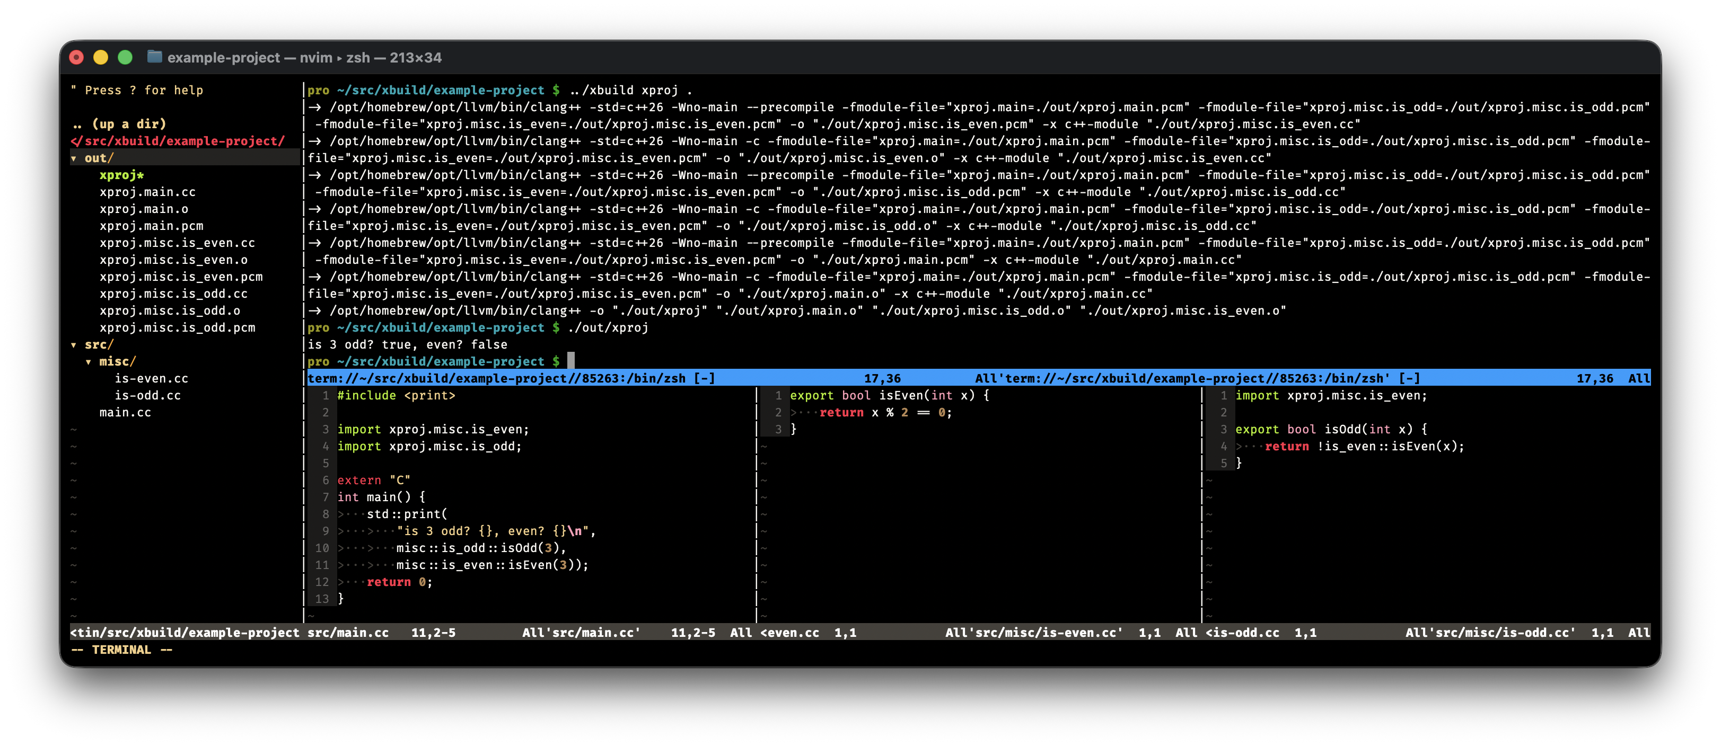Click the macOS green zoom button
The width and height of the screenshot is (1721, 746).
(125, 57)
